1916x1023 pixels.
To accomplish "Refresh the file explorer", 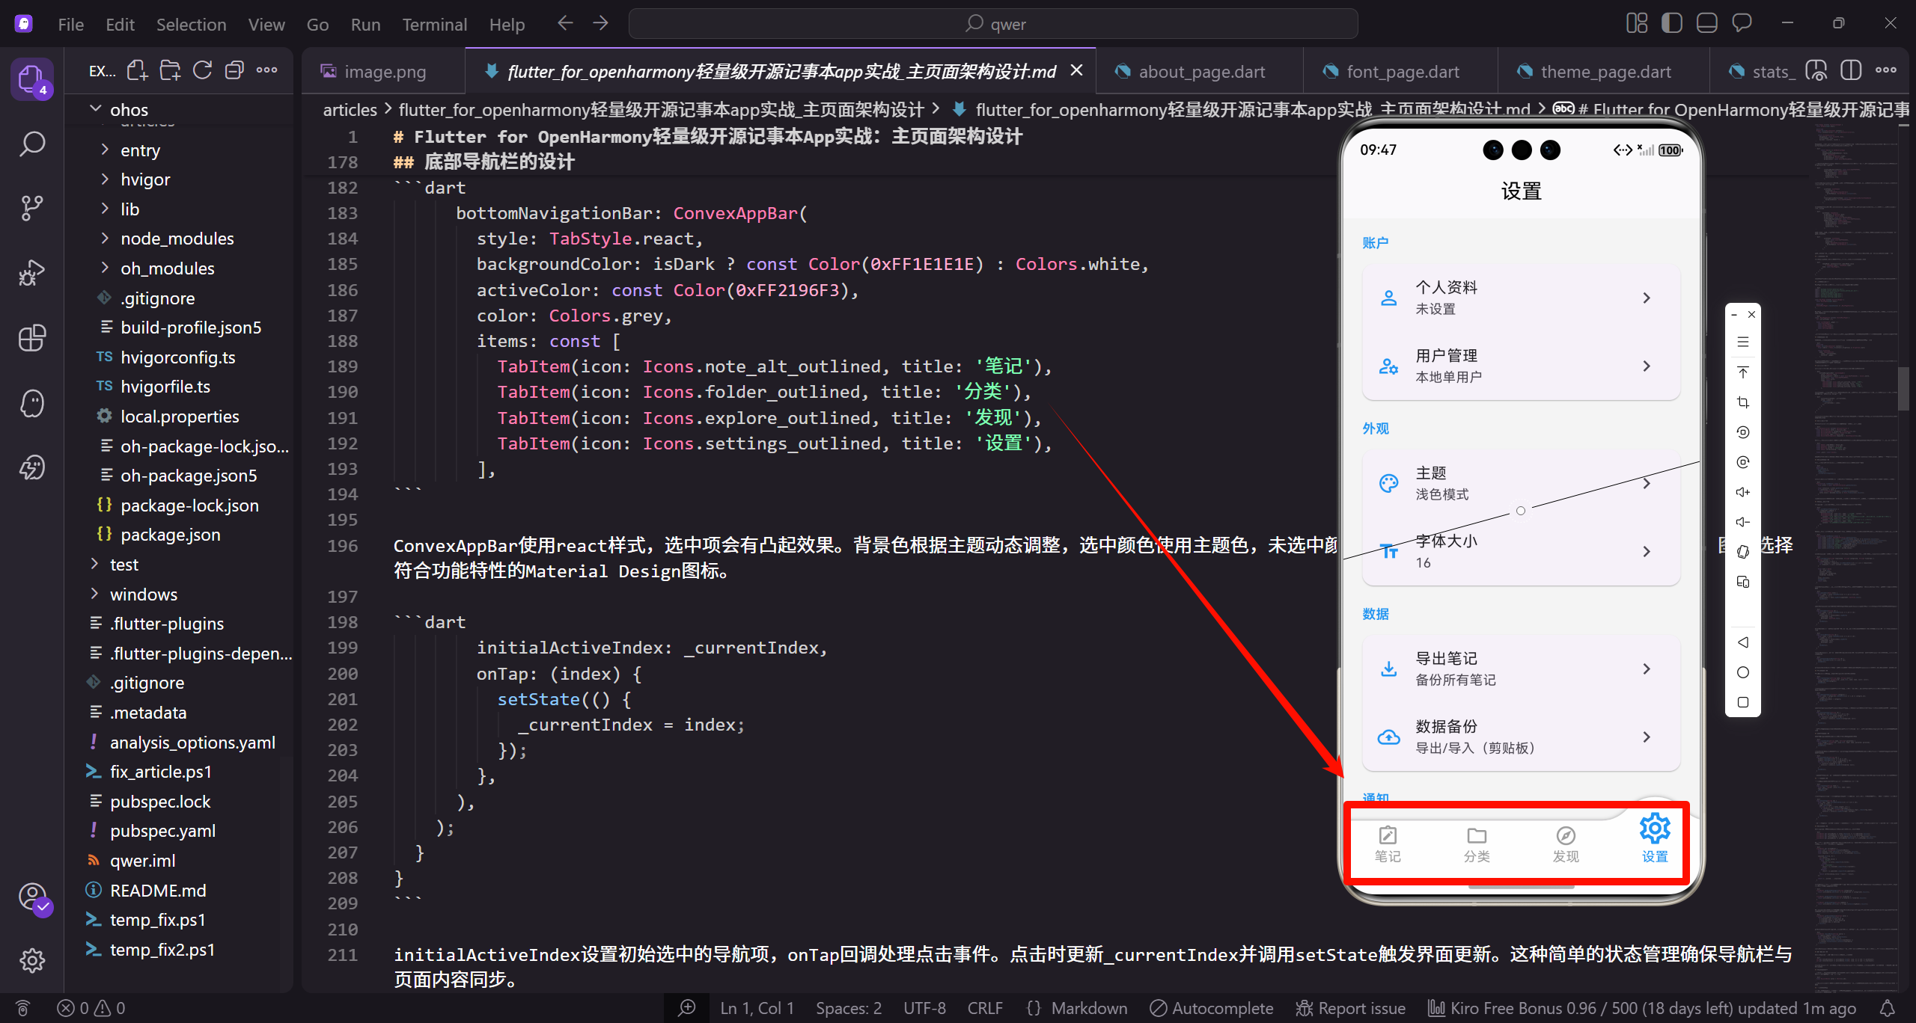I will point(202,71).
